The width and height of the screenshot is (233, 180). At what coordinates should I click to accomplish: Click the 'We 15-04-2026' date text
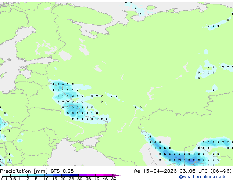(x=155, y=171)
